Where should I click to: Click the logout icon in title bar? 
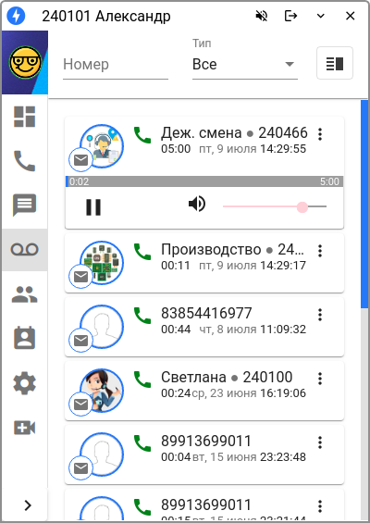pyautogui.click(x=290, y=16)
